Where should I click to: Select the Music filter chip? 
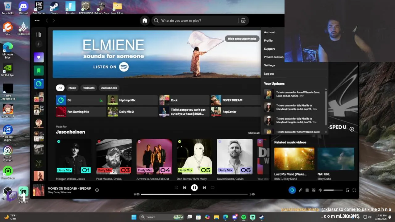pyautogui.click(x=72, y=88)
